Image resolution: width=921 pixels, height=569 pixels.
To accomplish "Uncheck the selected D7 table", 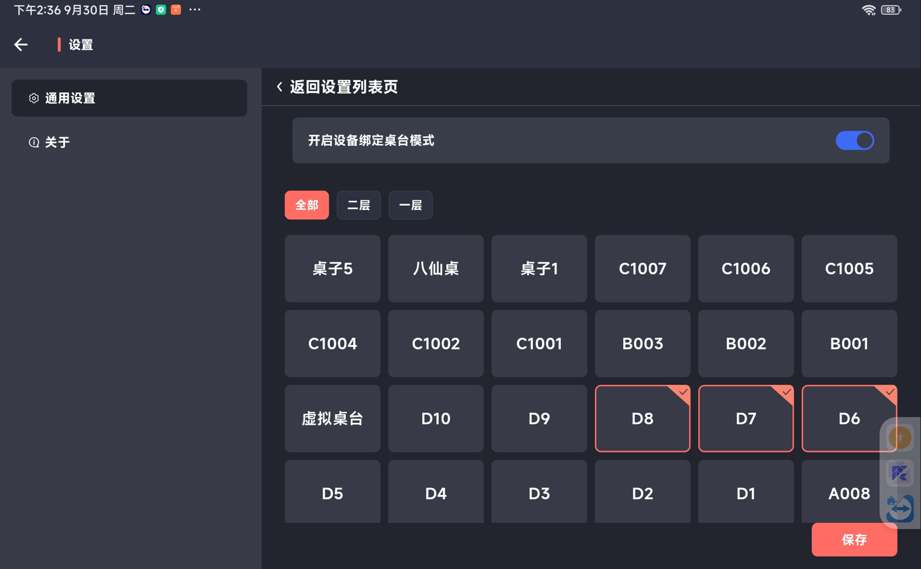I will click(746, 419).
